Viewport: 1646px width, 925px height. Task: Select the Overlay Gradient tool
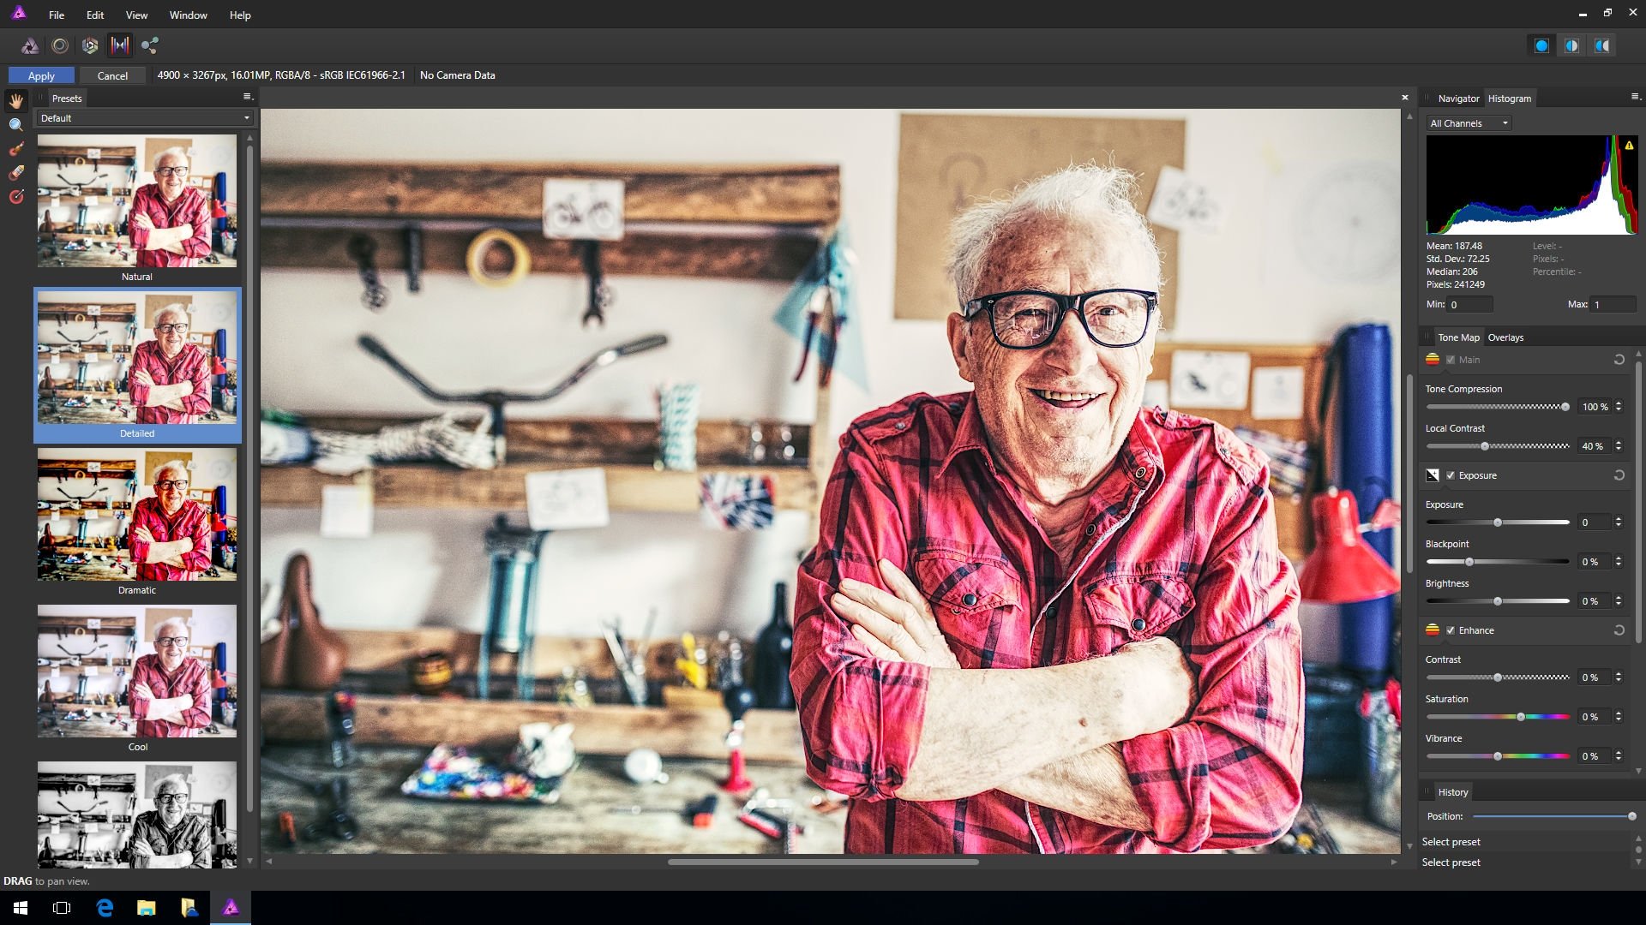pos(15,197)
